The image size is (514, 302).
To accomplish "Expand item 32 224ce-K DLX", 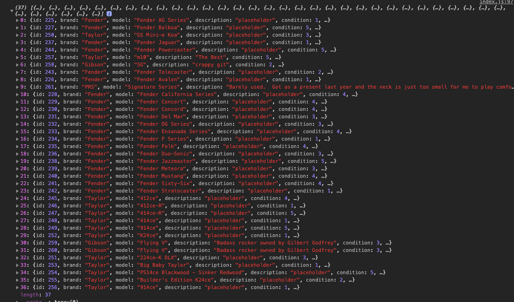I will pyautogui.click(x=17, y=257).
